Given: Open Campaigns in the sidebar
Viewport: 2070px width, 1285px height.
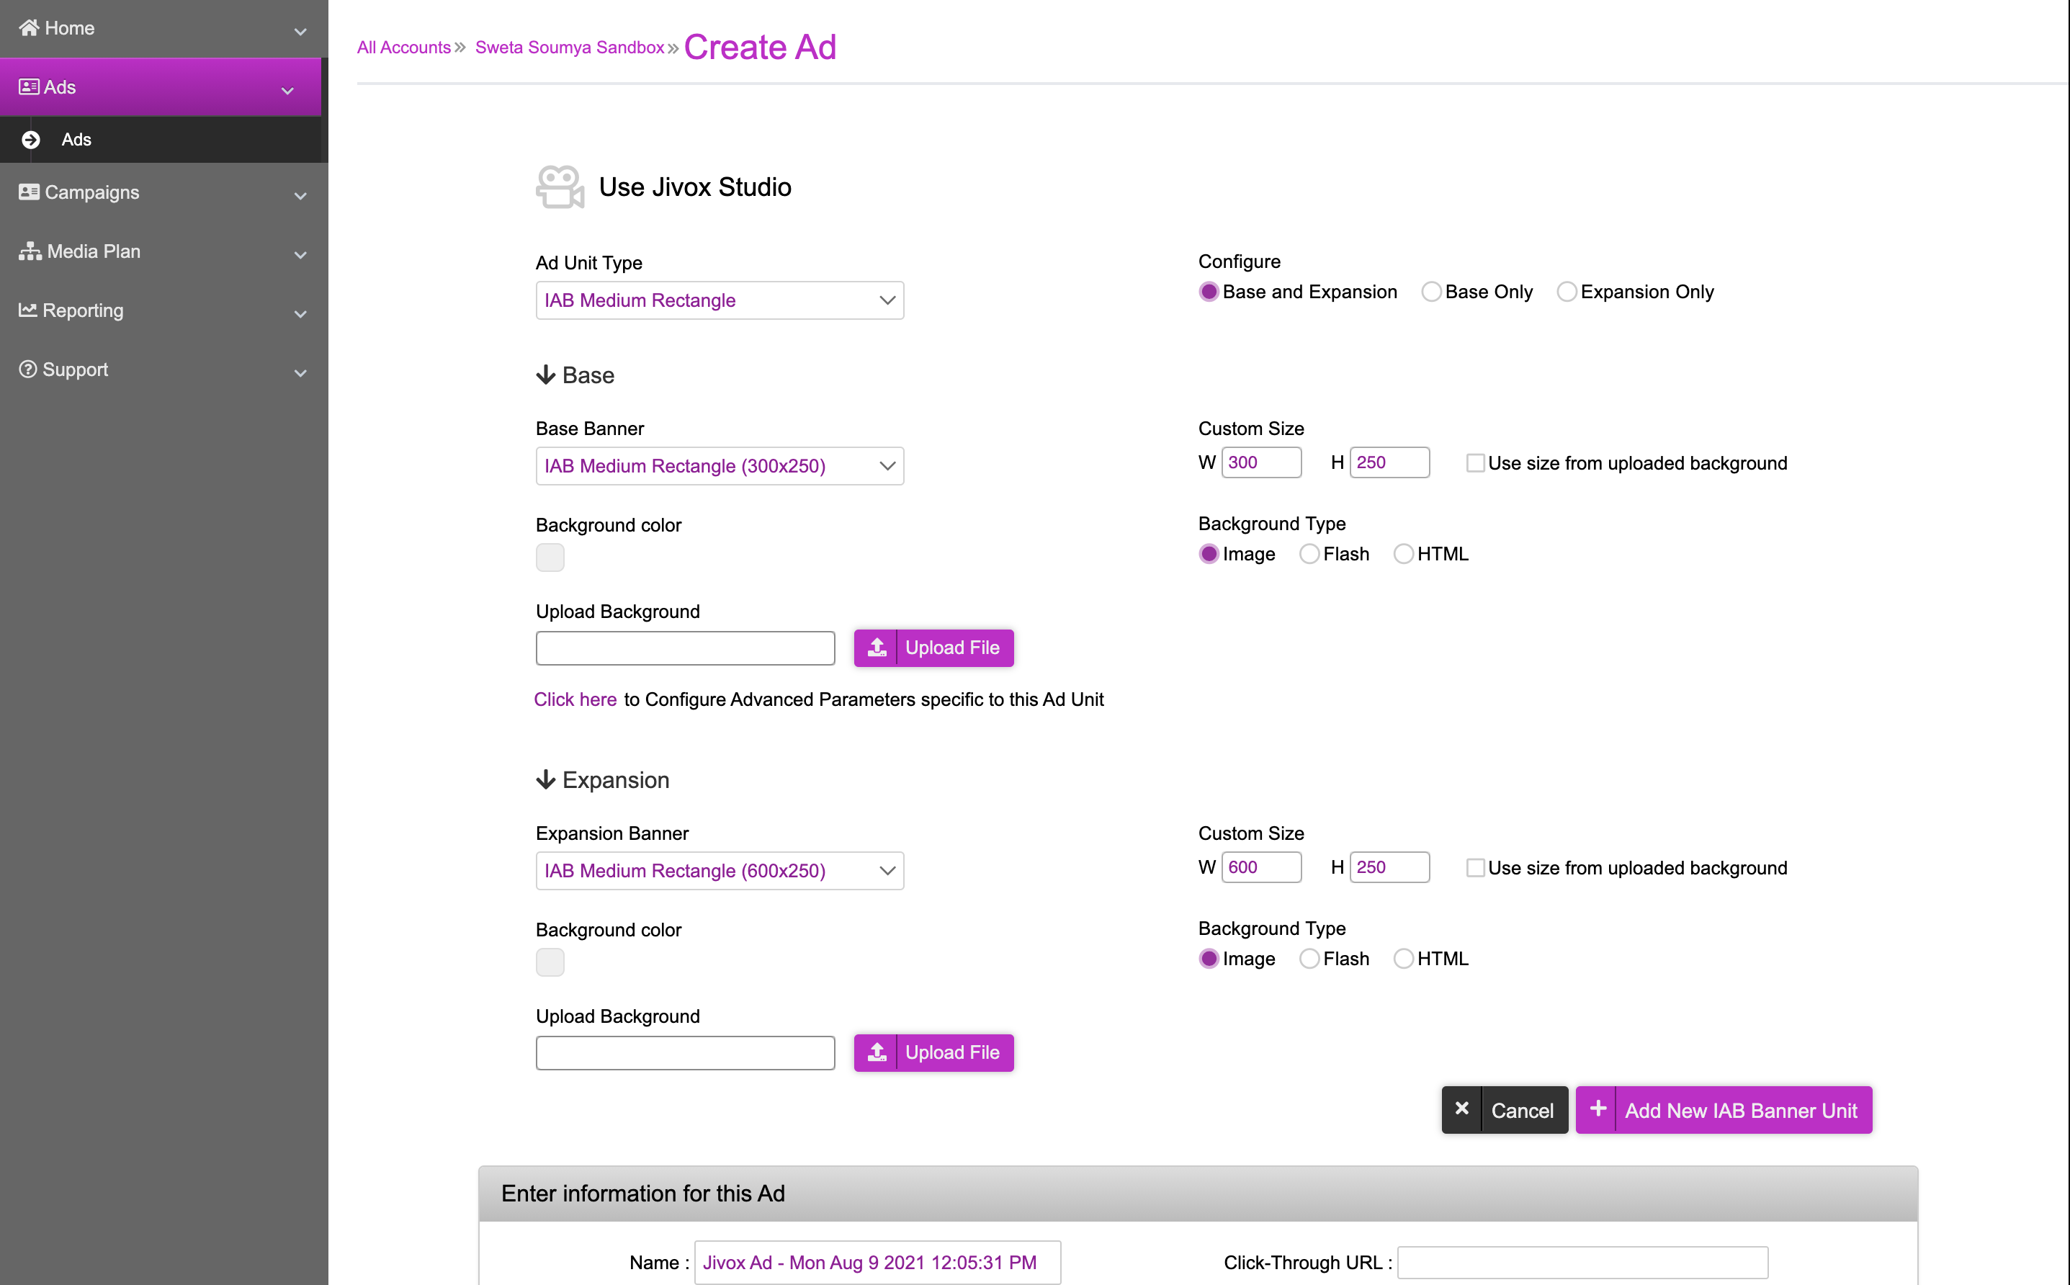Looking at the screenshot, I should pos(91,192).
